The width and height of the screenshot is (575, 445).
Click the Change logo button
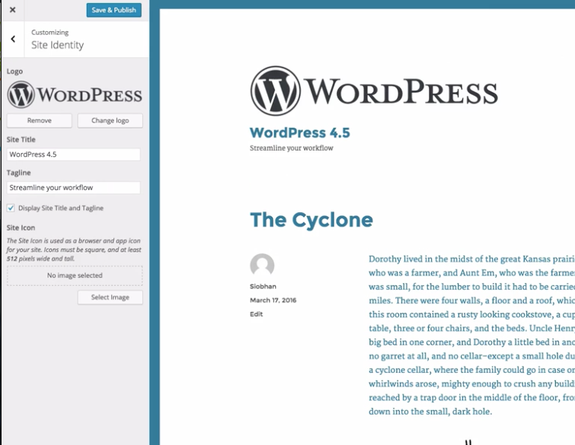point(110,120)
